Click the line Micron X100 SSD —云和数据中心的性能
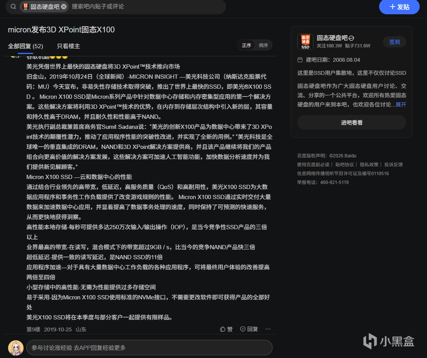Screen dimensions: 427x358 coord(79,177)
